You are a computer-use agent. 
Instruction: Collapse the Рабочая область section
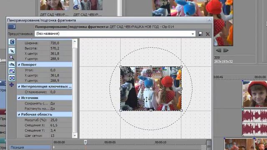click(19, 115)
